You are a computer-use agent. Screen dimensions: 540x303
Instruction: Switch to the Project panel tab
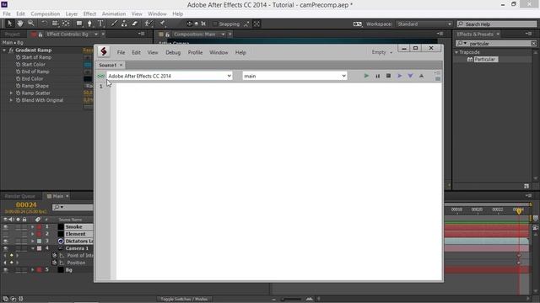coord(13,35)
